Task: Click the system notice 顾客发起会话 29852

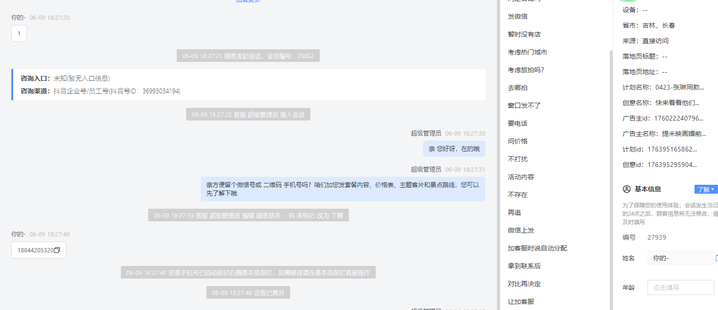Action: (248, 56)
